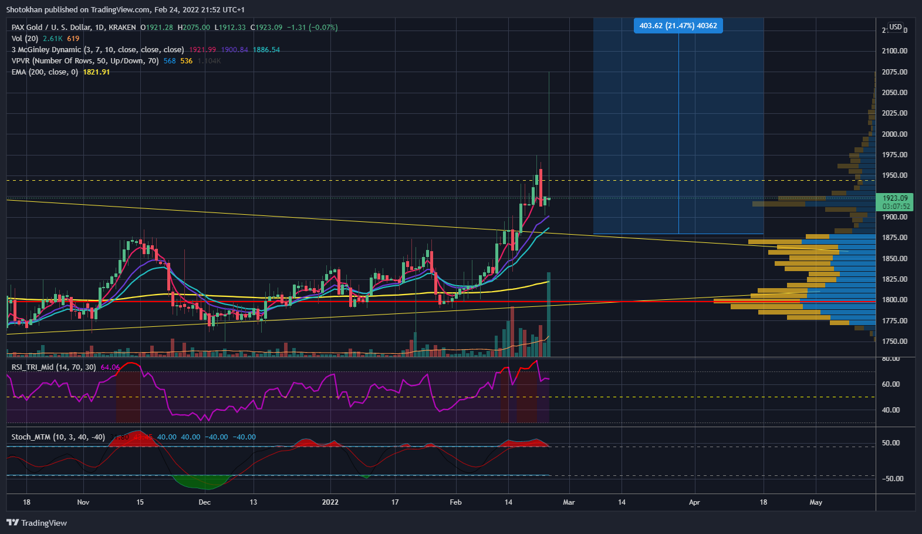The image size is (922, 534).
Task: Click the Vol (20) indicator legend
Action: click(25, 39)
